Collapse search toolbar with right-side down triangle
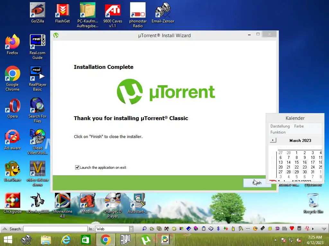Image resolution: width=329 pixels, height=246 pixels. click(324, 229)
